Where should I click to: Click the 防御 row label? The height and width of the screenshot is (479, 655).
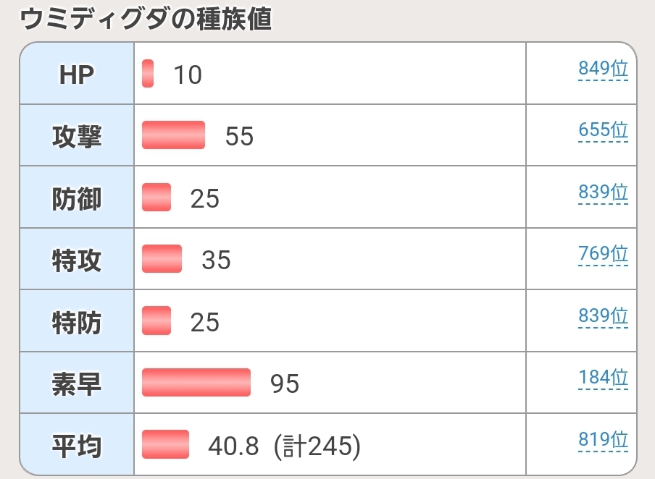(77, 198)
